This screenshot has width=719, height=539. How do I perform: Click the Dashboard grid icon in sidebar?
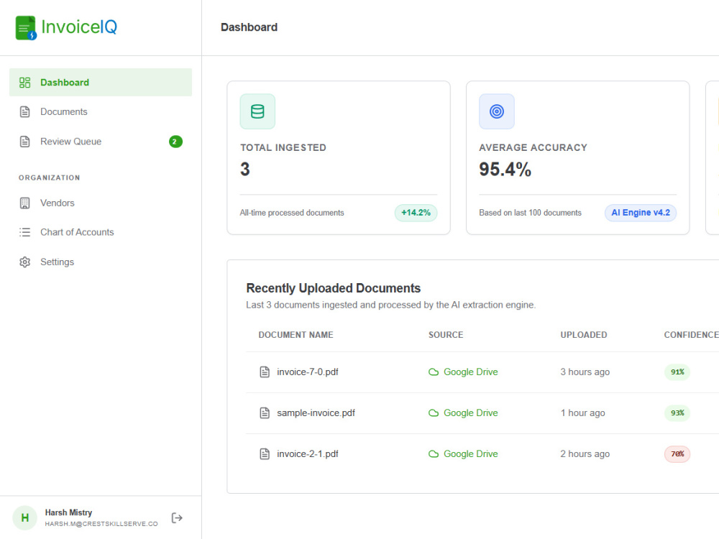pyautogui.click(x=24, y=83)
